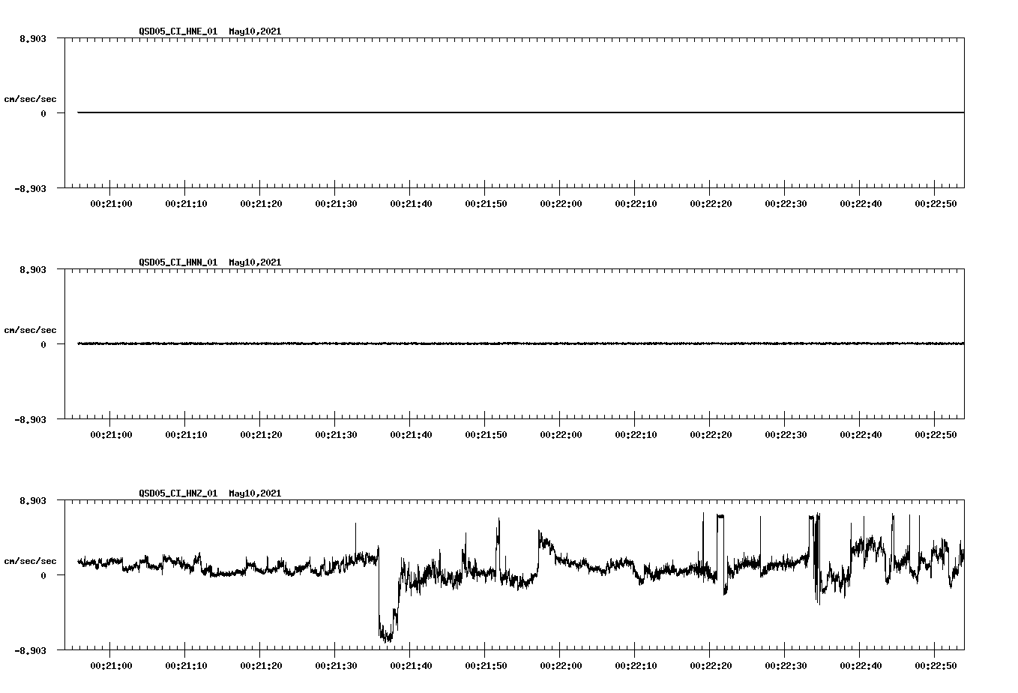Click the cm/sec/sec unit label on HNE plot
Screen dimensions: 1018x693
(30, 99)
